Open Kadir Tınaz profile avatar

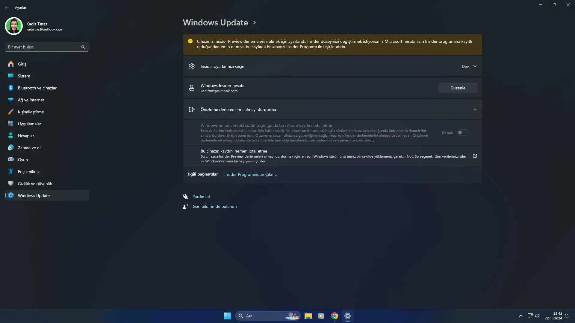(14, 26)
